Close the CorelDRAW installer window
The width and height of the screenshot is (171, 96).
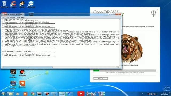pos(157,9)
